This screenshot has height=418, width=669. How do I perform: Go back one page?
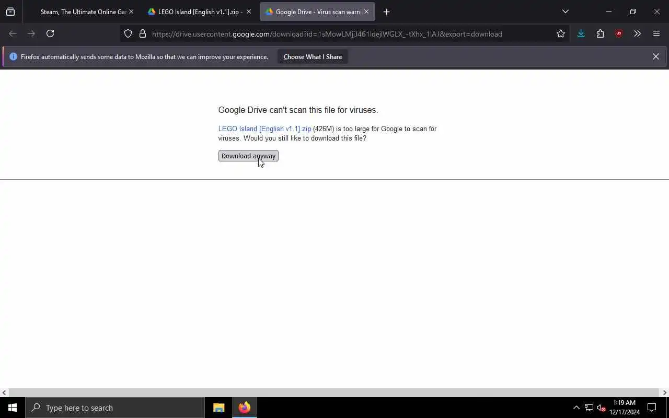click(x=13, y=33)
